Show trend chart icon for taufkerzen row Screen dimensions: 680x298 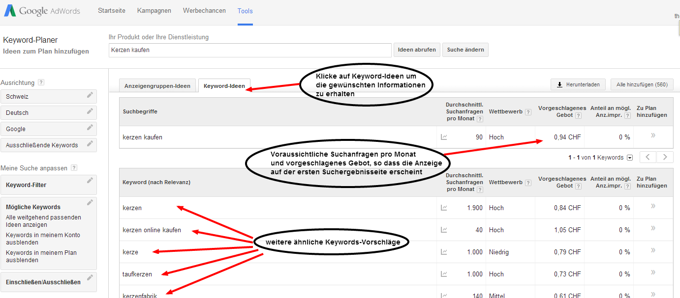[444, 274]
